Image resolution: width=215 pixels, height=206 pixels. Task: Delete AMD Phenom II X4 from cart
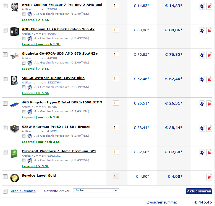(209, 30)
